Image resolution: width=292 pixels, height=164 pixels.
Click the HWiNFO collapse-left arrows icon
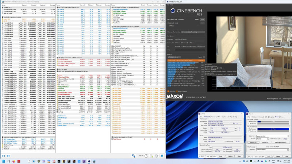[x=4, y=156]
